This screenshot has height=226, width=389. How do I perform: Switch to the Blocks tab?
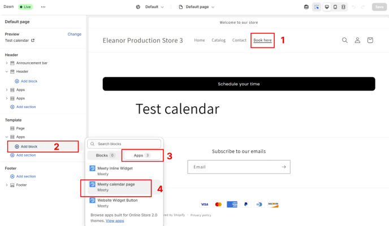[105, 155]
